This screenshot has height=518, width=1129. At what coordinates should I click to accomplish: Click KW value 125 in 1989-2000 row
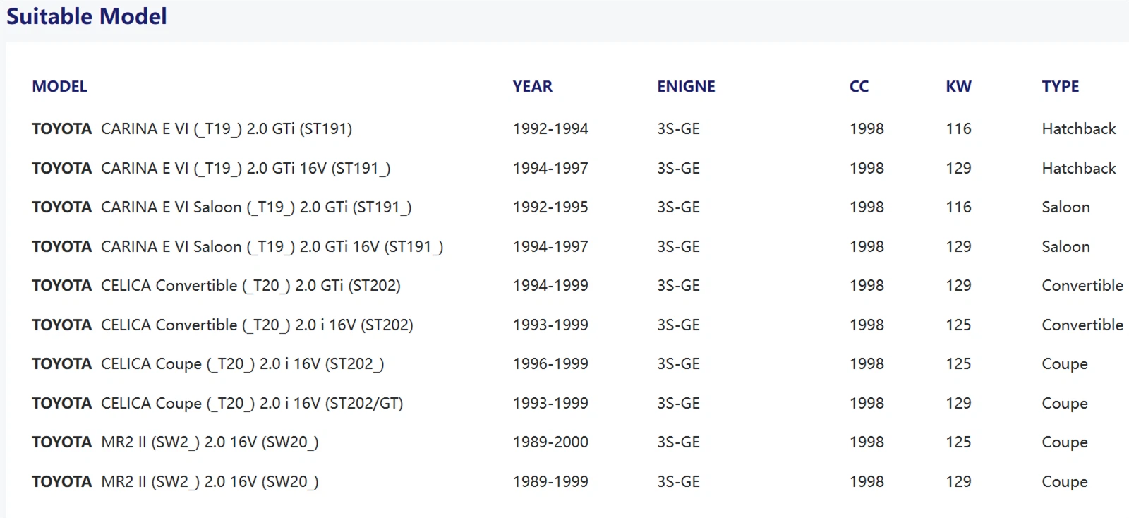[x=958, y=442]
